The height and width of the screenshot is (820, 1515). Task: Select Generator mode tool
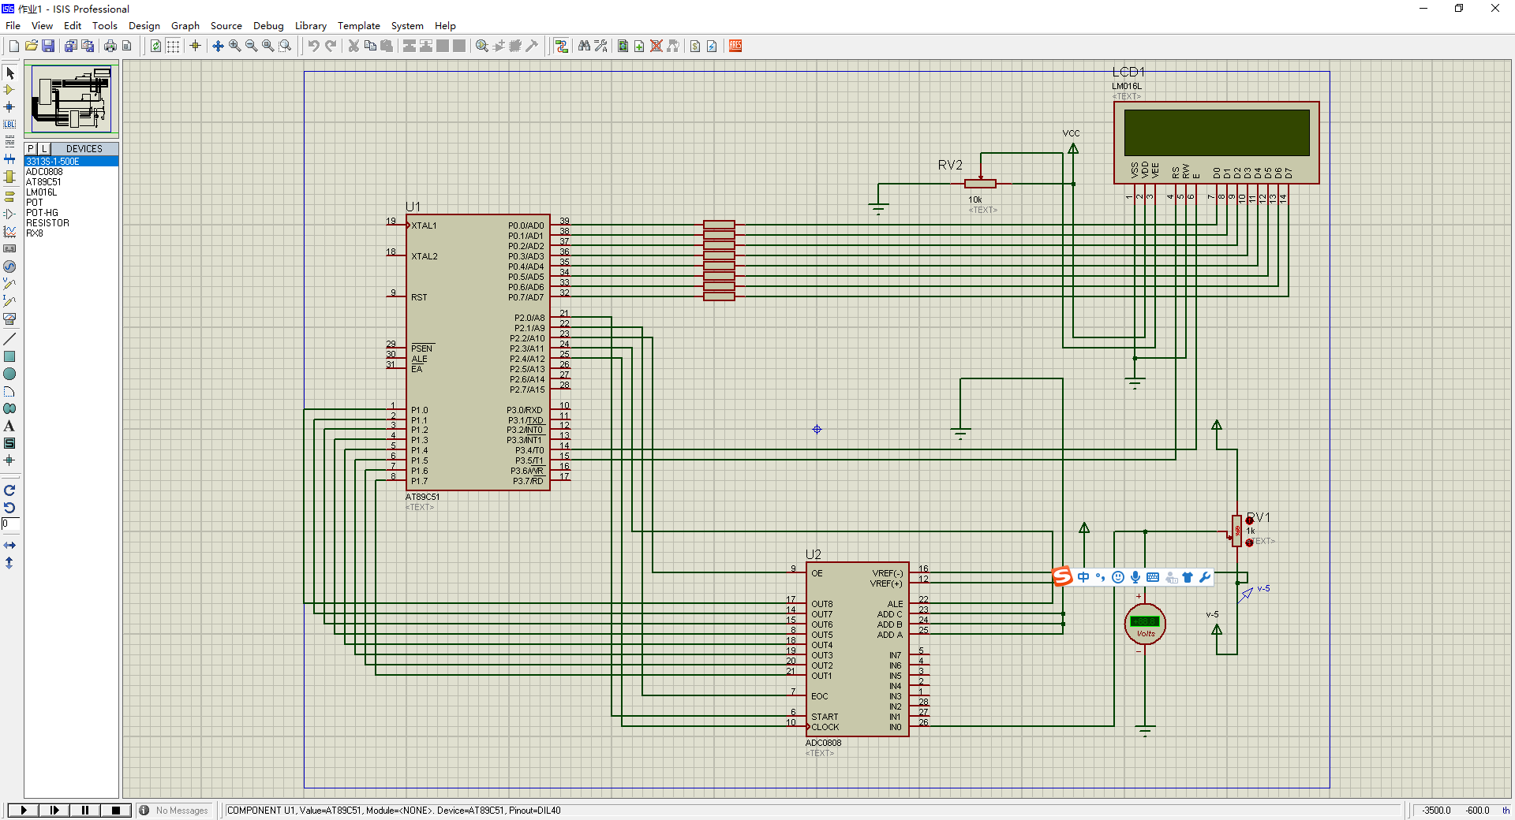point(9,266)
